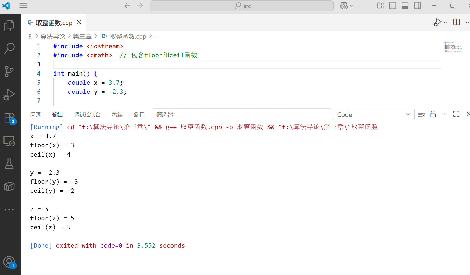The width and height of the screenshot is (470, 275).
Task: Click the breadcrumb ellipsis symbol segment
Action: (156, 37)
